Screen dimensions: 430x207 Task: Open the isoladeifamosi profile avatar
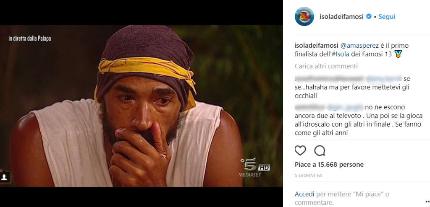pos(304,16)
